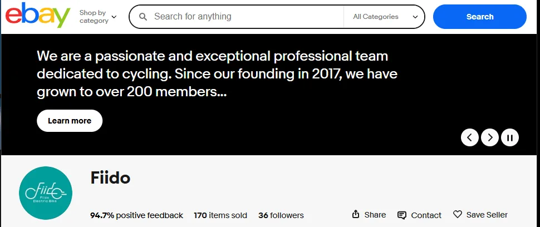This screenshot has width=540, height=227.
Task: Share the Fiido store
Action: (x=369, y=215)
